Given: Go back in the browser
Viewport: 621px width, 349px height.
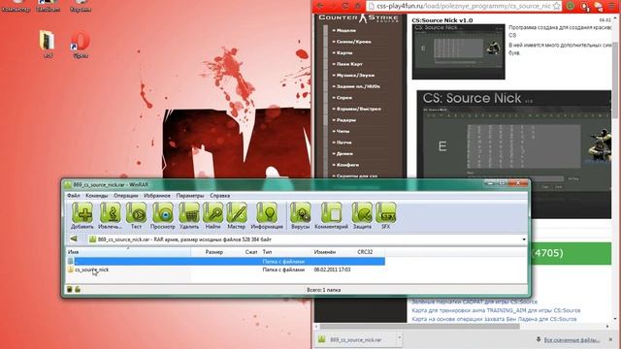Looking at the screenshot, I should [320, 6].
